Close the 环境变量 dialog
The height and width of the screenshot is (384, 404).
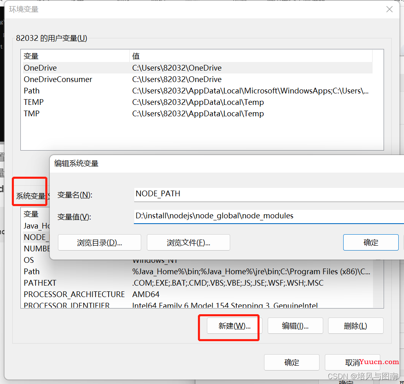coord(389,9)
